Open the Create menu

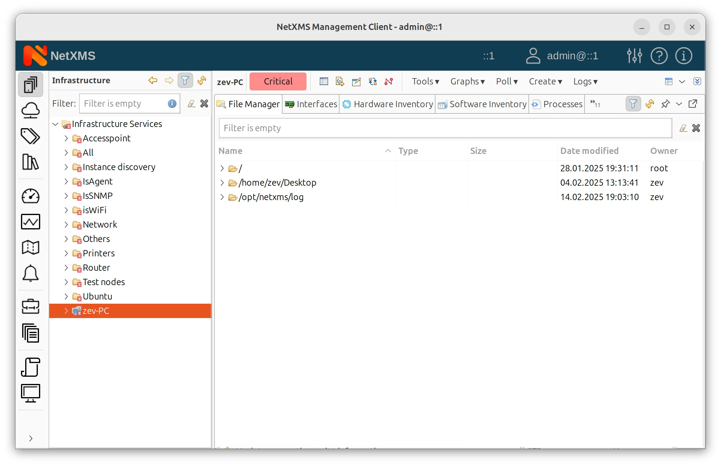click(x=545, y=81)
